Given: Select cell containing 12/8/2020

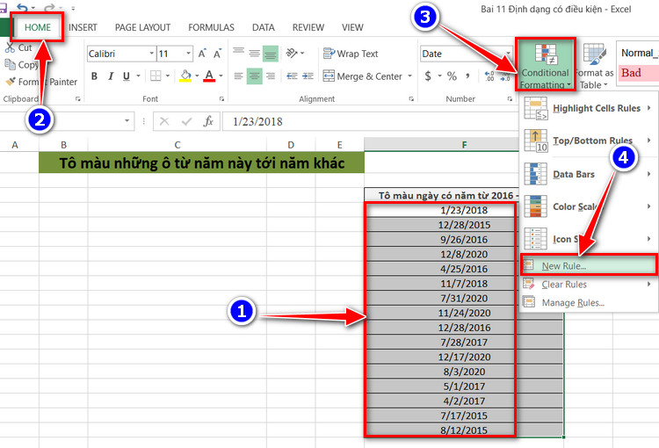Looking at the screenshot, I should pos(464,254).
